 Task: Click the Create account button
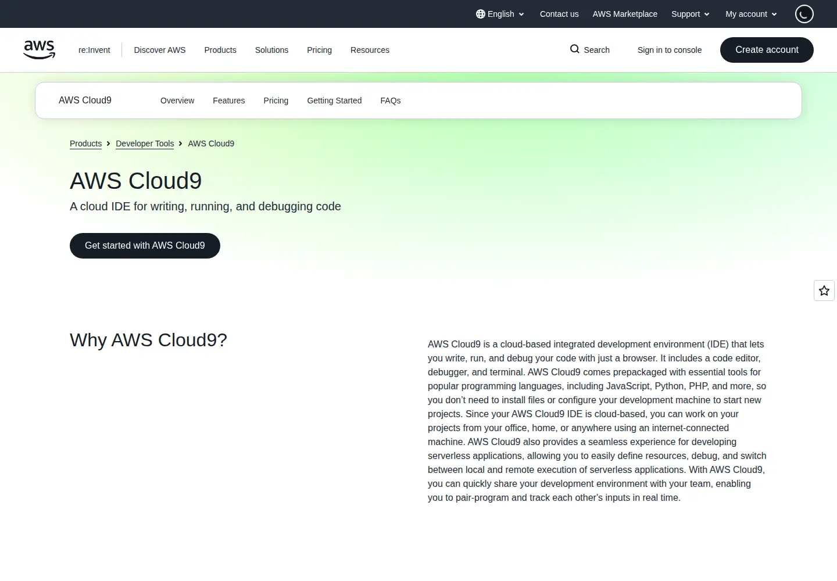767,50
